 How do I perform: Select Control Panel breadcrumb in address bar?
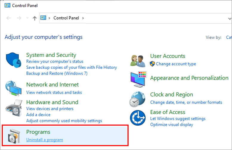click(x=66, y=18)
